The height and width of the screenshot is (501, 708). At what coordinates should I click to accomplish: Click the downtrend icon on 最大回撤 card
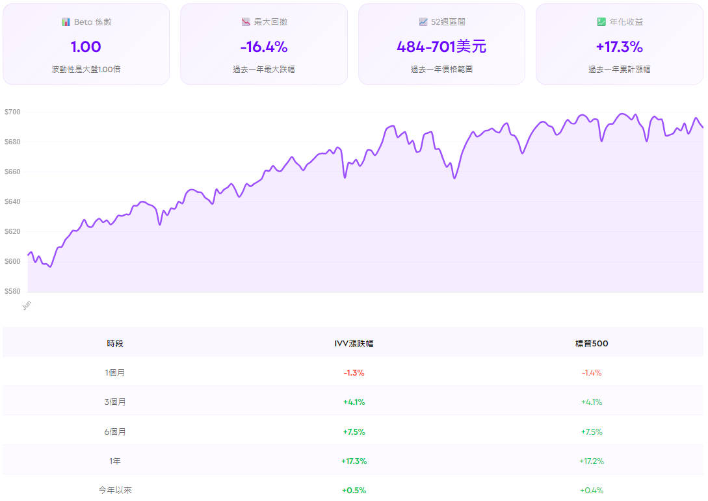[x=245, y=21]
